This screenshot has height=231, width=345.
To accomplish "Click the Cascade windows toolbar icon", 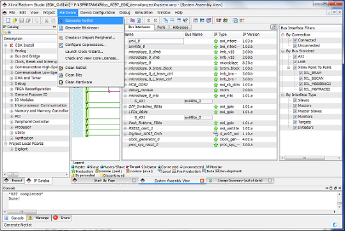I will [x=165, y=20].
